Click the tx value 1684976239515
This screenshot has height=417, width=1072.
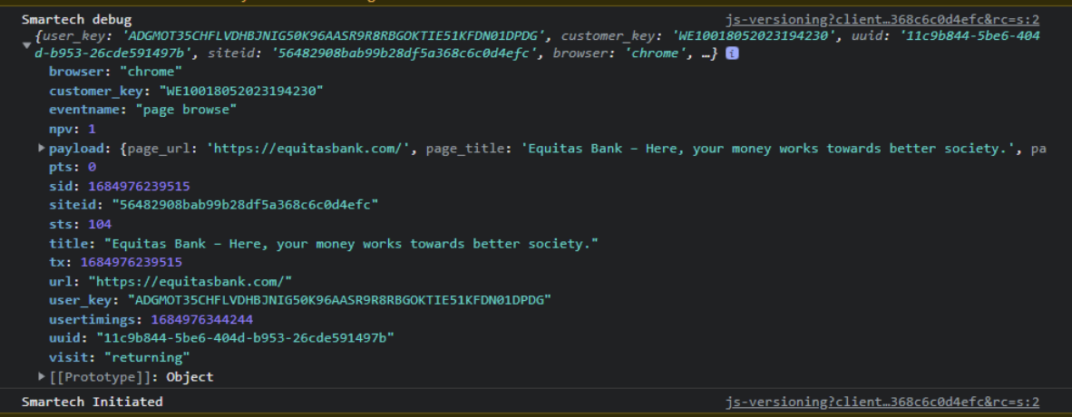132,263
